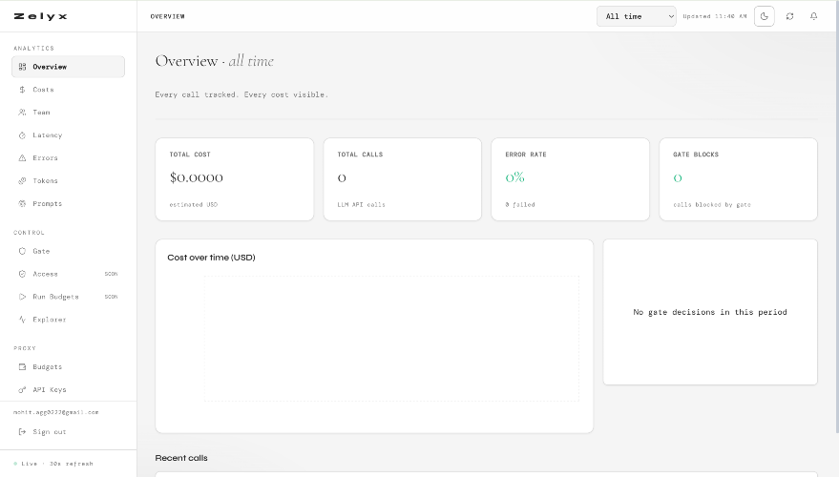Screen dimensions: 839x477
Task: Open notifications via the bell icon
Action: [814, 16]
